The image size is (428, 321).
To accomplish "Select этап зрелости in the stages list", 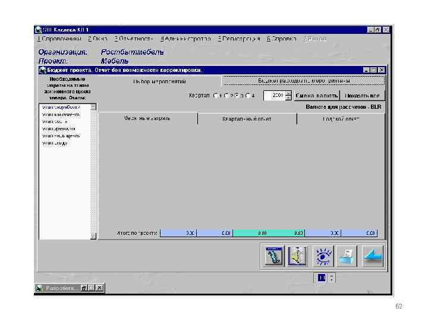I will coord(58,128).
